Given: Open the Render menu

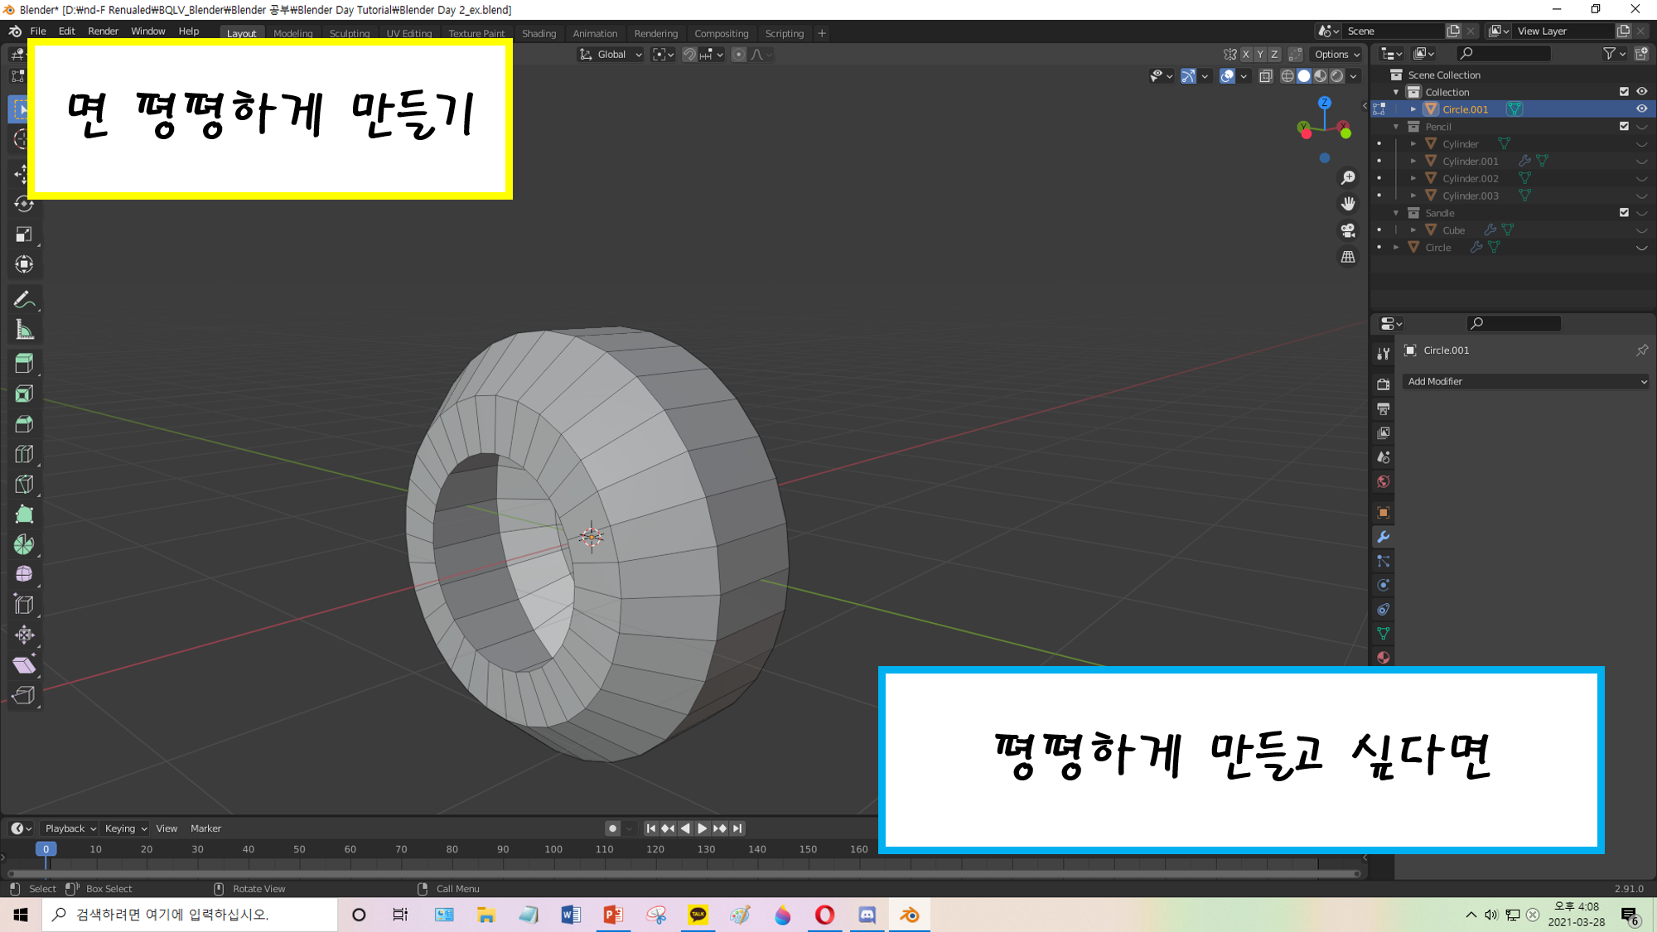Looking at the screenshot, I should pyautogui.click(x=103, y=31).
